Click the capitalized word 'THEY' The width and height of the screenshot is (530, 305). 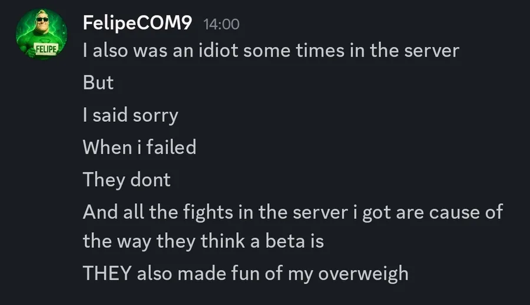coord(107,273)
